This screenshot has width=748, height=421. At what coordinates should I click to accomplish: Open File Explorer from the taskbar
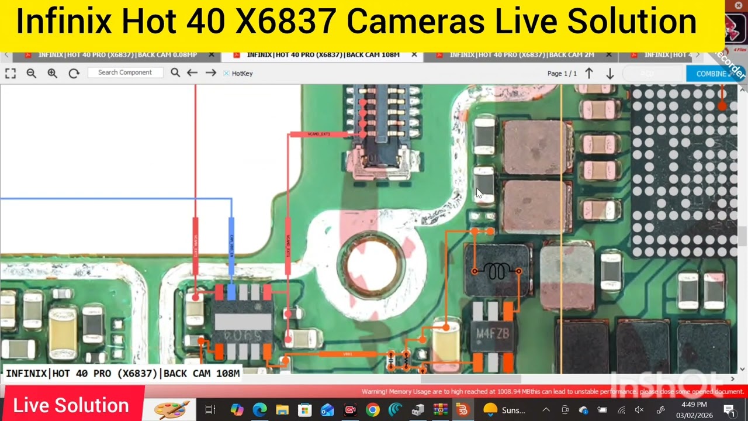[282, 410]
